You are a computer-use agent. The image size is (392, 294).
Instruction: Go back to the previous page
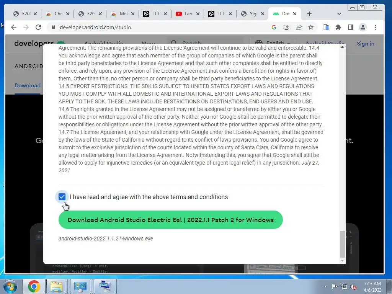coord(14,27)
